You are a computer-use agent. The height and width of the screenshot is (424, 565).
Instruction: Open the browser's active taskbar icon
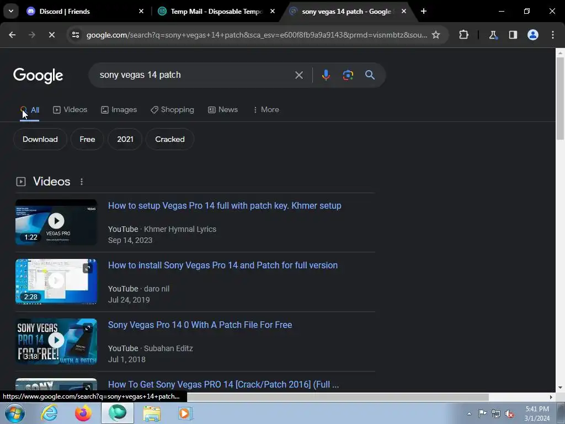point(118,413)
